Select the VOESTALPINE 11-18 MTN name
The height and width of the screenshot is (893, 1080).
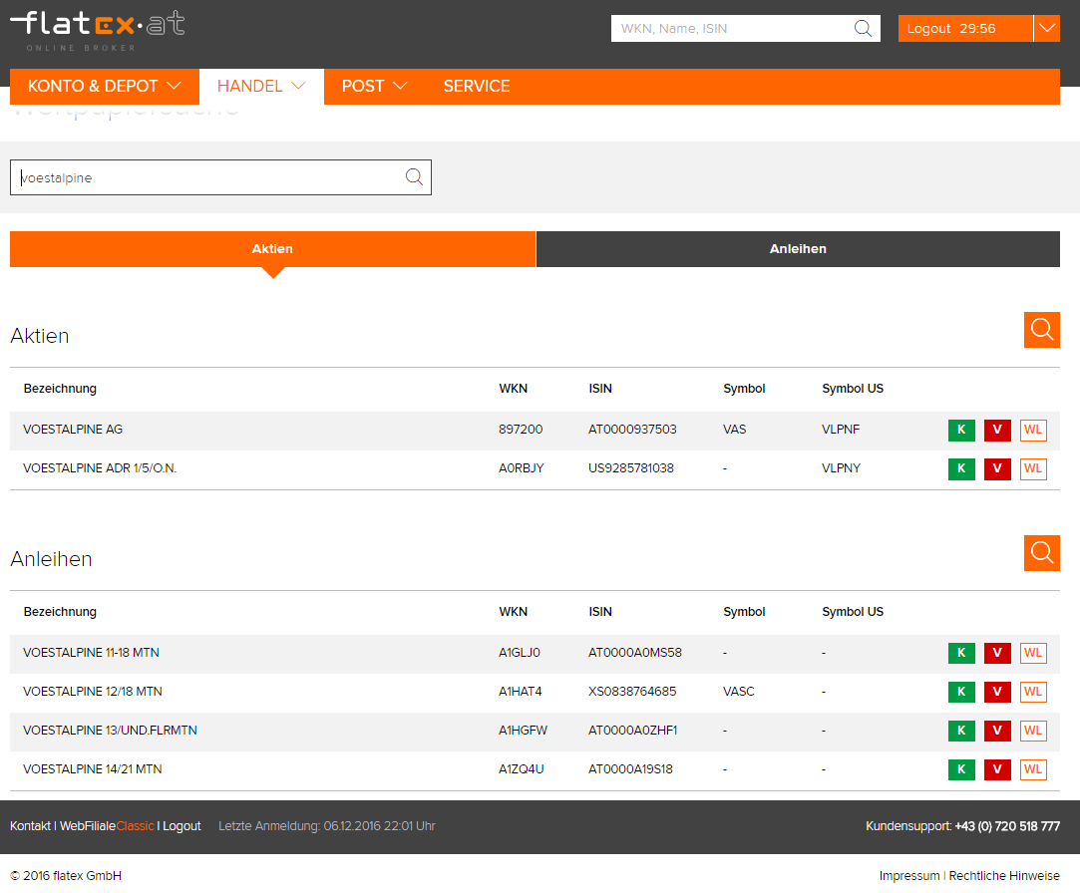tap(91, 653)
